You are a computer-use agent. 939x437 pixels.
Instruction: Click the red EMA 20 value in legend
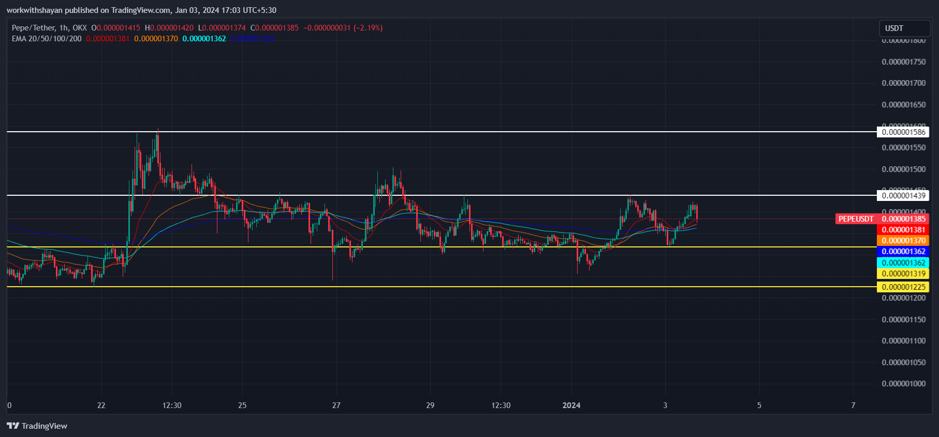click(x=108, y=39)
